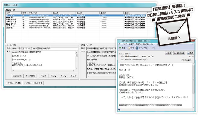Click the up arrow of the body text scrollbar
Image resolution: width=199 pixels, height=115 pixels.
(76, 52)
